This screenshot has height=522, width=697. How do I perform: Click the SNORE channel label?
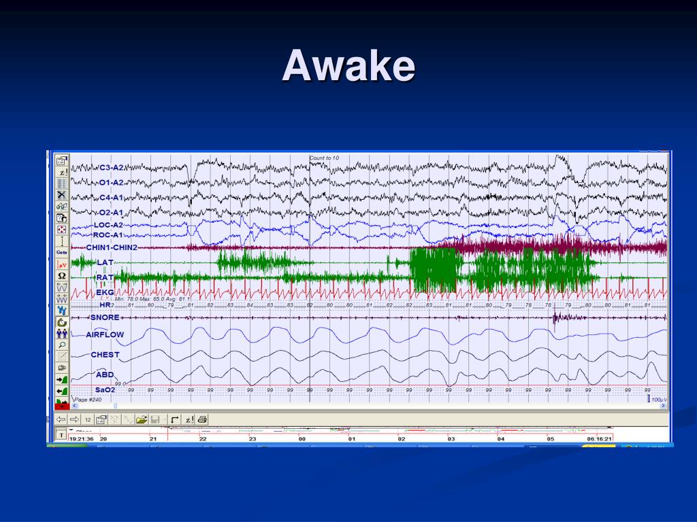pyautogui.click(x=105, y=317)
